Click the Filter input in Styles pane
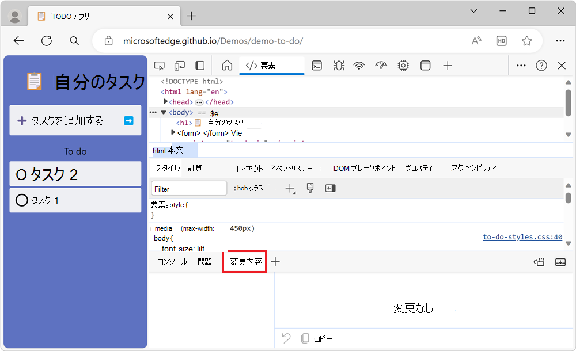Viewport: 576px width, 351px height. (x=189, y=188)
